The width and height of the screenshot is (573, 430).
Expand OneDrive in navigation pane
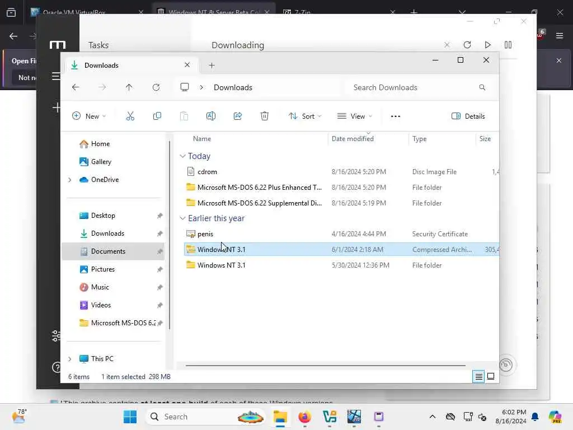click(70, 180)
